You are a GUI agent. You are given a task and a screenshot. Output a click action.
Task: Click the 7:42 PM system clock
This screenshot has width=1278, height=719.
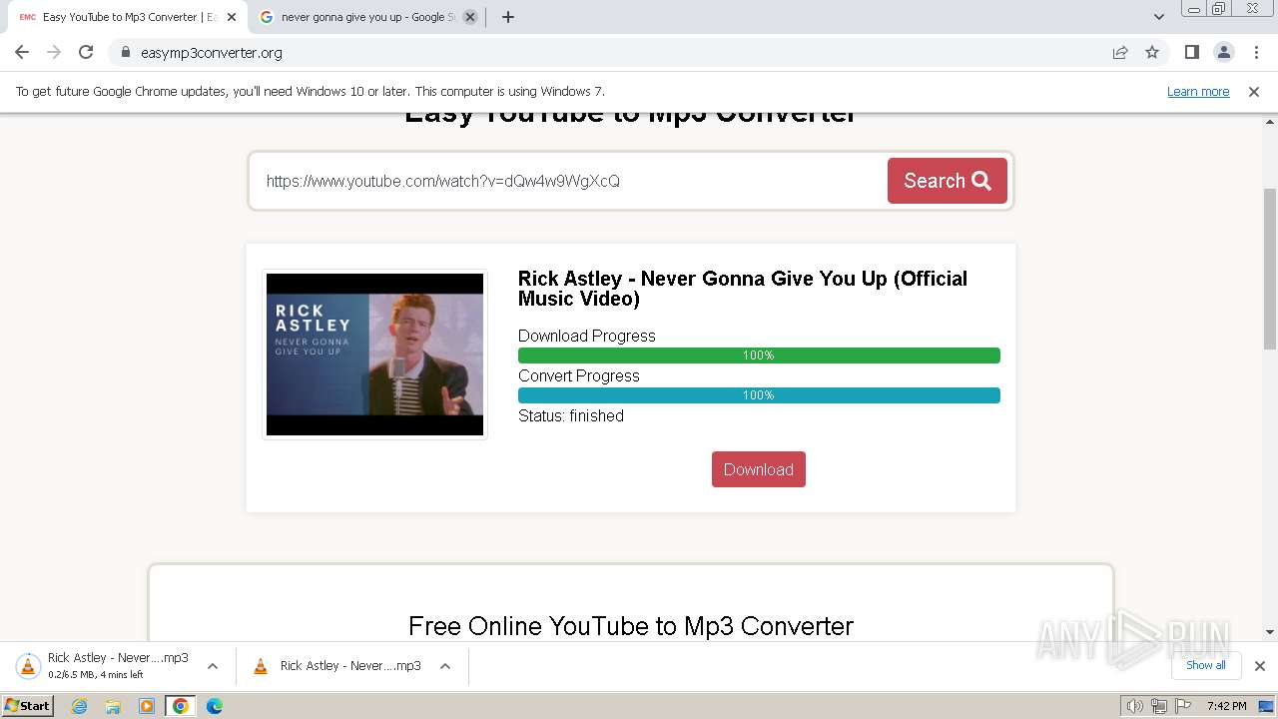click(1226, 706)
